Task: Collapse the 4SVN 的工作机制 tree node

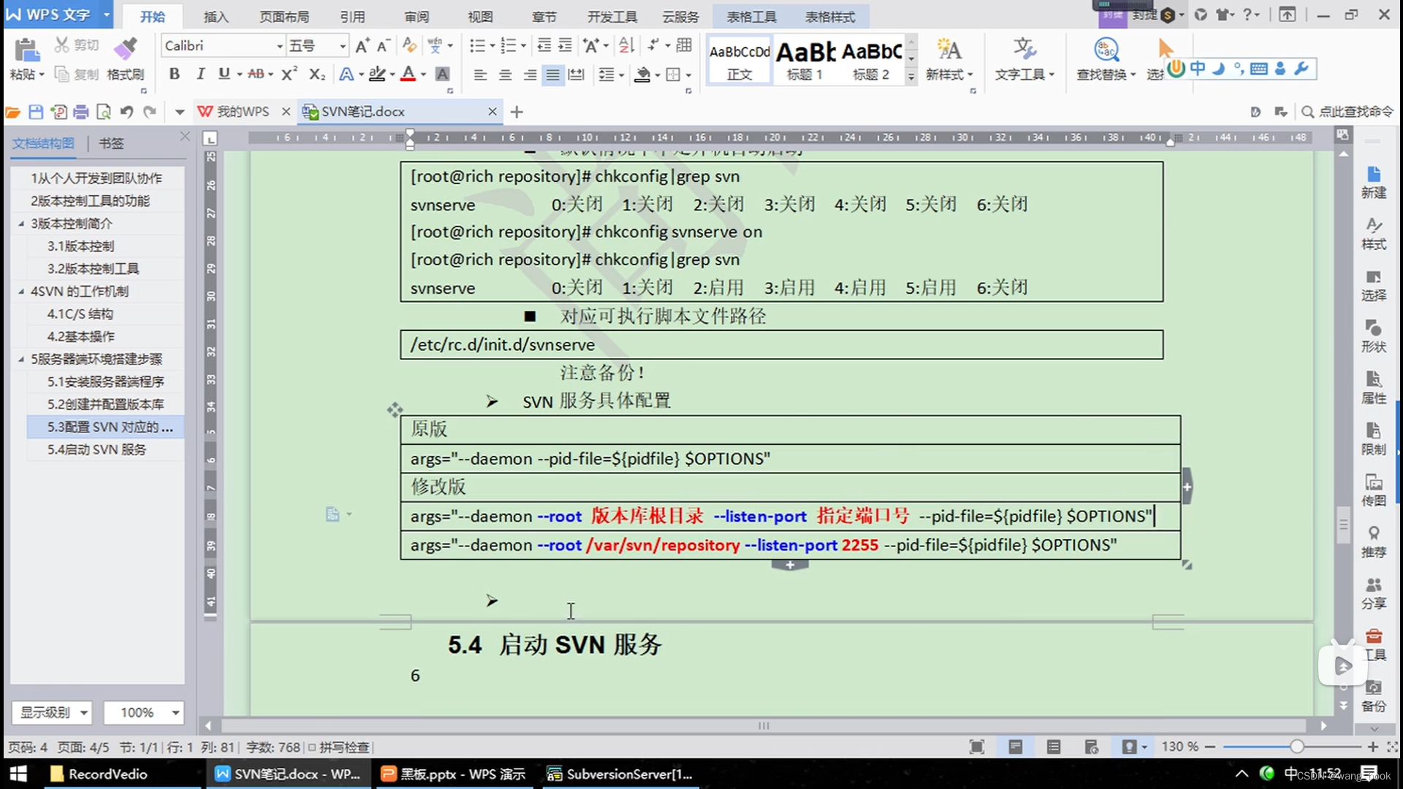Action: click(21, 291)
